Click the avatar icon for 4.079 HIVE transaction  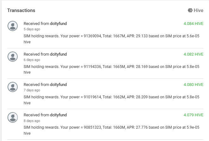pos(13,117)
